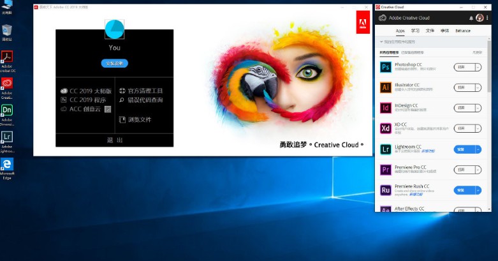498x261 pixels.
Task: Click the Creative Cloud logo beside Adobe Creative Cloud
Action: point(383,18)
